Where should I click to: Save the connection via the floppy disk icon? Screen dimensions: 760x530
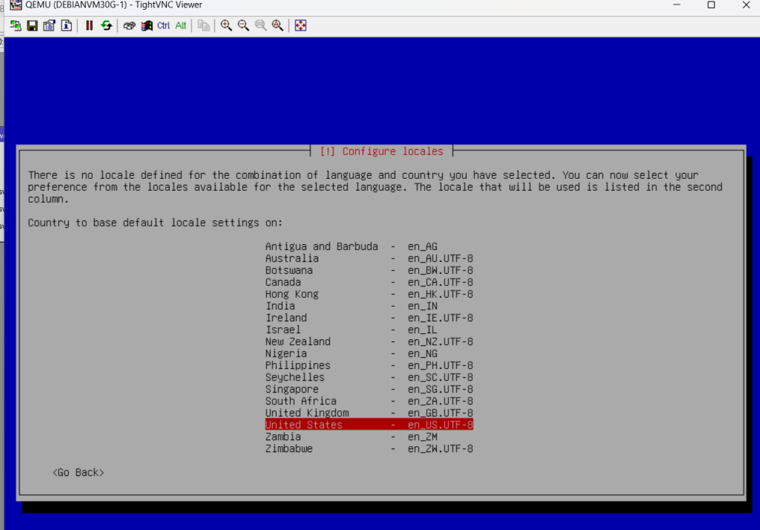point(32,25)
